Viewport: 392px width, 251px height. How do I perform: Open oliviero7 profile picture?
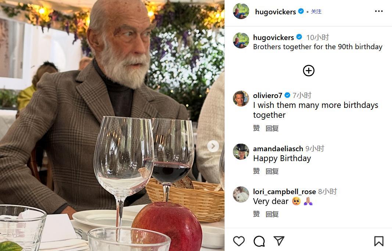241,98
